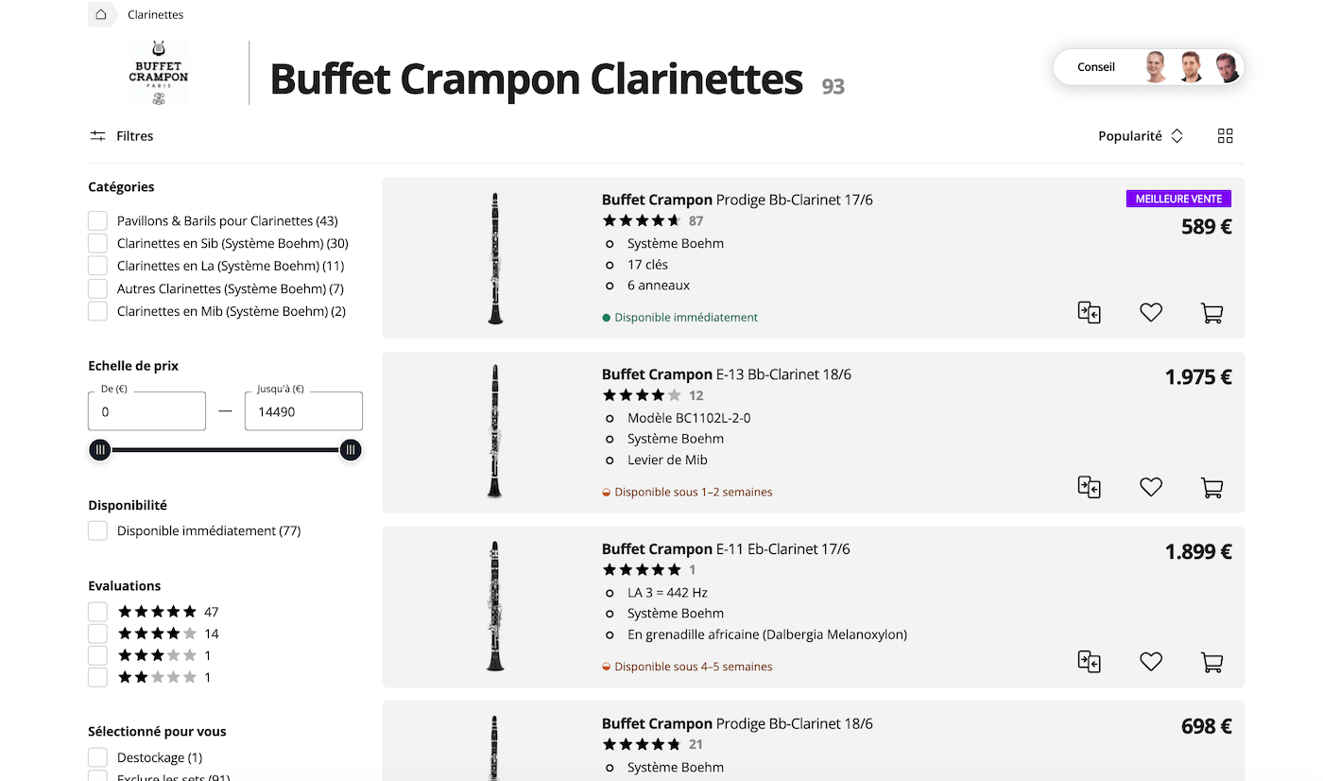The image size is (1323, 781).
Task: Open the E-13 Bb-Clarinet 18/6 product title
Action: click(x=725, y=374)
